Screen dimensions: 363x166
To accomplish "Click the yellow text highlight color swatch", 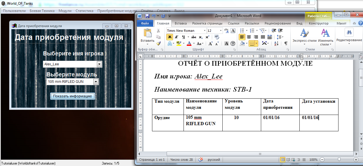I will [x=179, y=43].
